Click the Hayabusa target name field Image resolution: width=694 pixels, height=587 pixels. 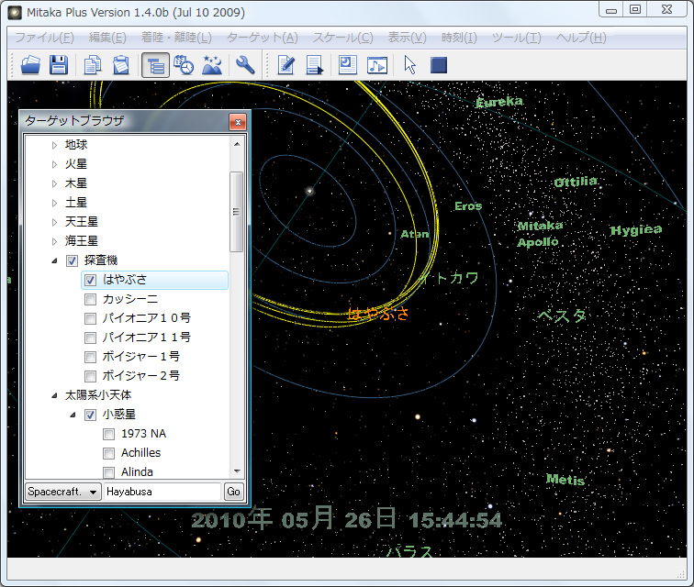pos(162,492)
